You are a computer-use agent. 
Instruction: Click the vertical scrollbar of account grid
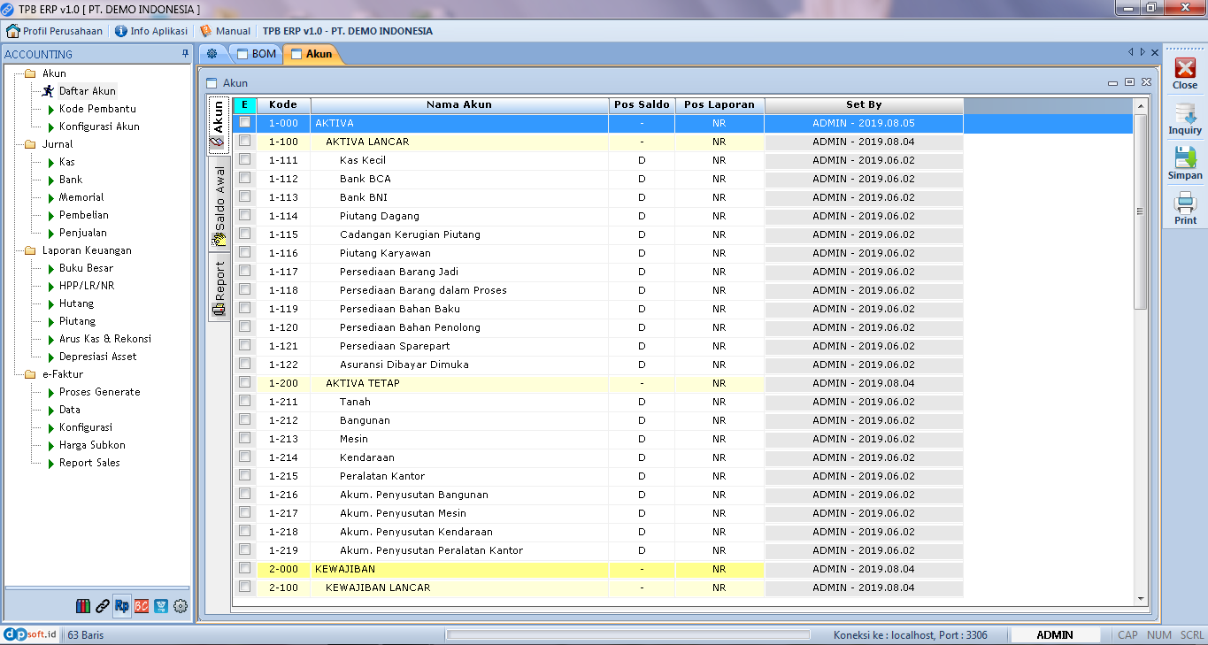[x=1140, y=354]
